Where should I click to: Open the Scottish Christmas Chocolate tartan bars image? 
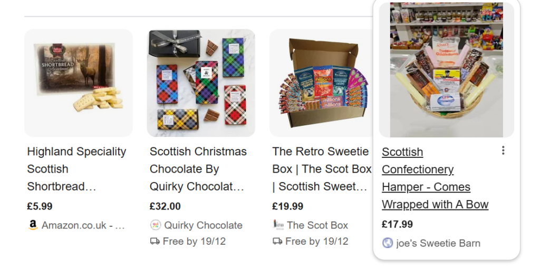pos(201,83)
